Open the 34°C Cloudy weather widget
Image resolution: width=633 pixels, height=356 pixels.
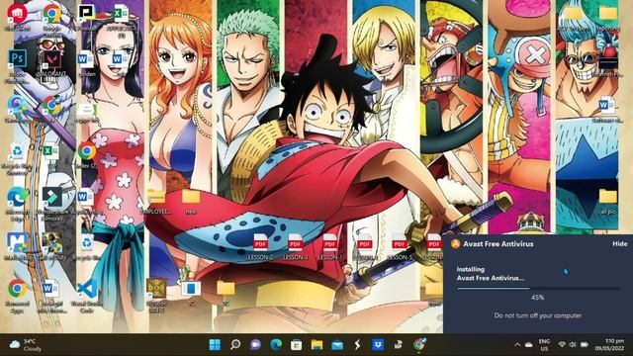(x=26, y=345)
